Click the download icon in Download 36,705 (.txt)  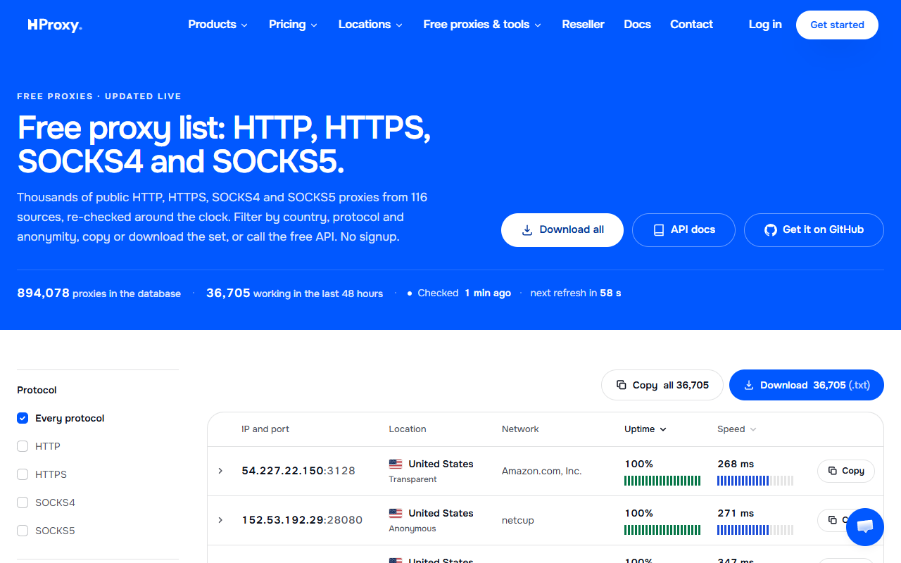[749, 385]
